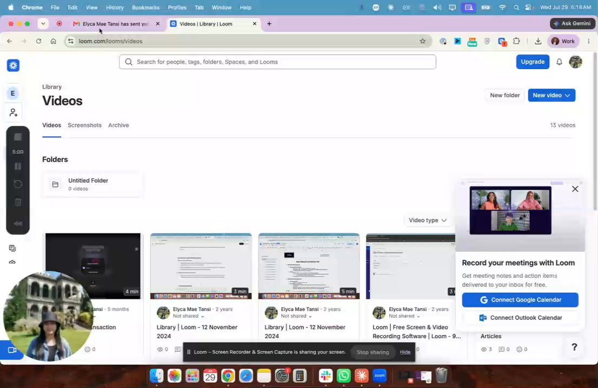
Task: Open the Work profile button
Action: tap(563, 41)
